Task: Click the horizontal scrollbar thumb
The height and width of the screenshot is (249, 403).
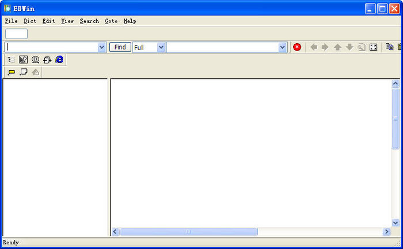Action: click(188, 232)
